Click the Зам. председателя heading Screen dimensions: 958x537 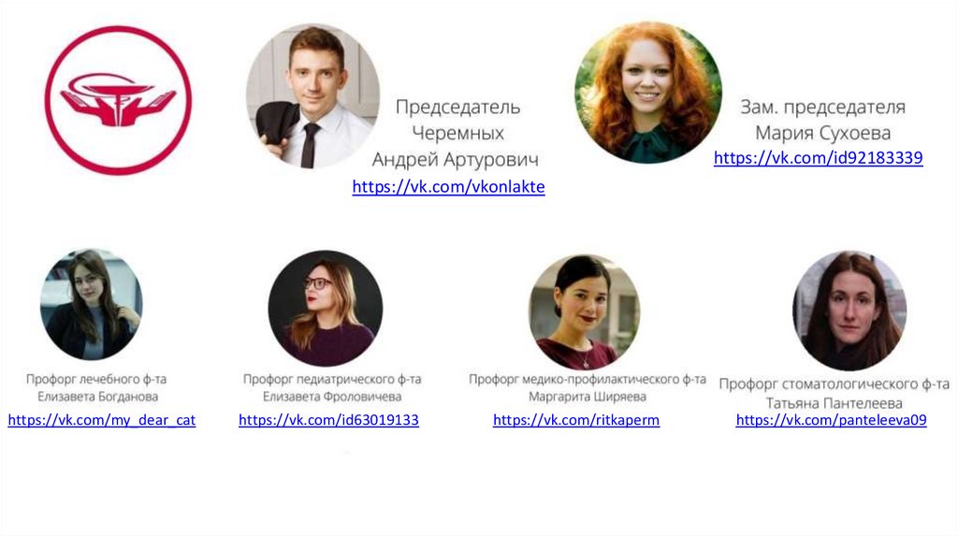click(x=822, y=107)
